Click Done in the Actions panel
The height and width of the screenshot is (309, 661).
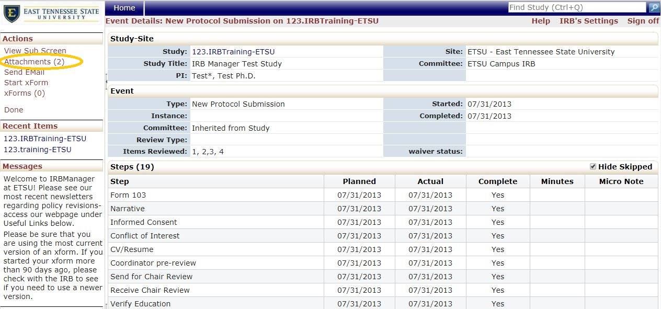(x=14, y=110)
